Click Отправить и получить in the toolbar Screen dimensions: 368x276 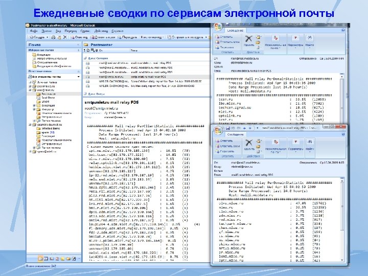point(186,37)
